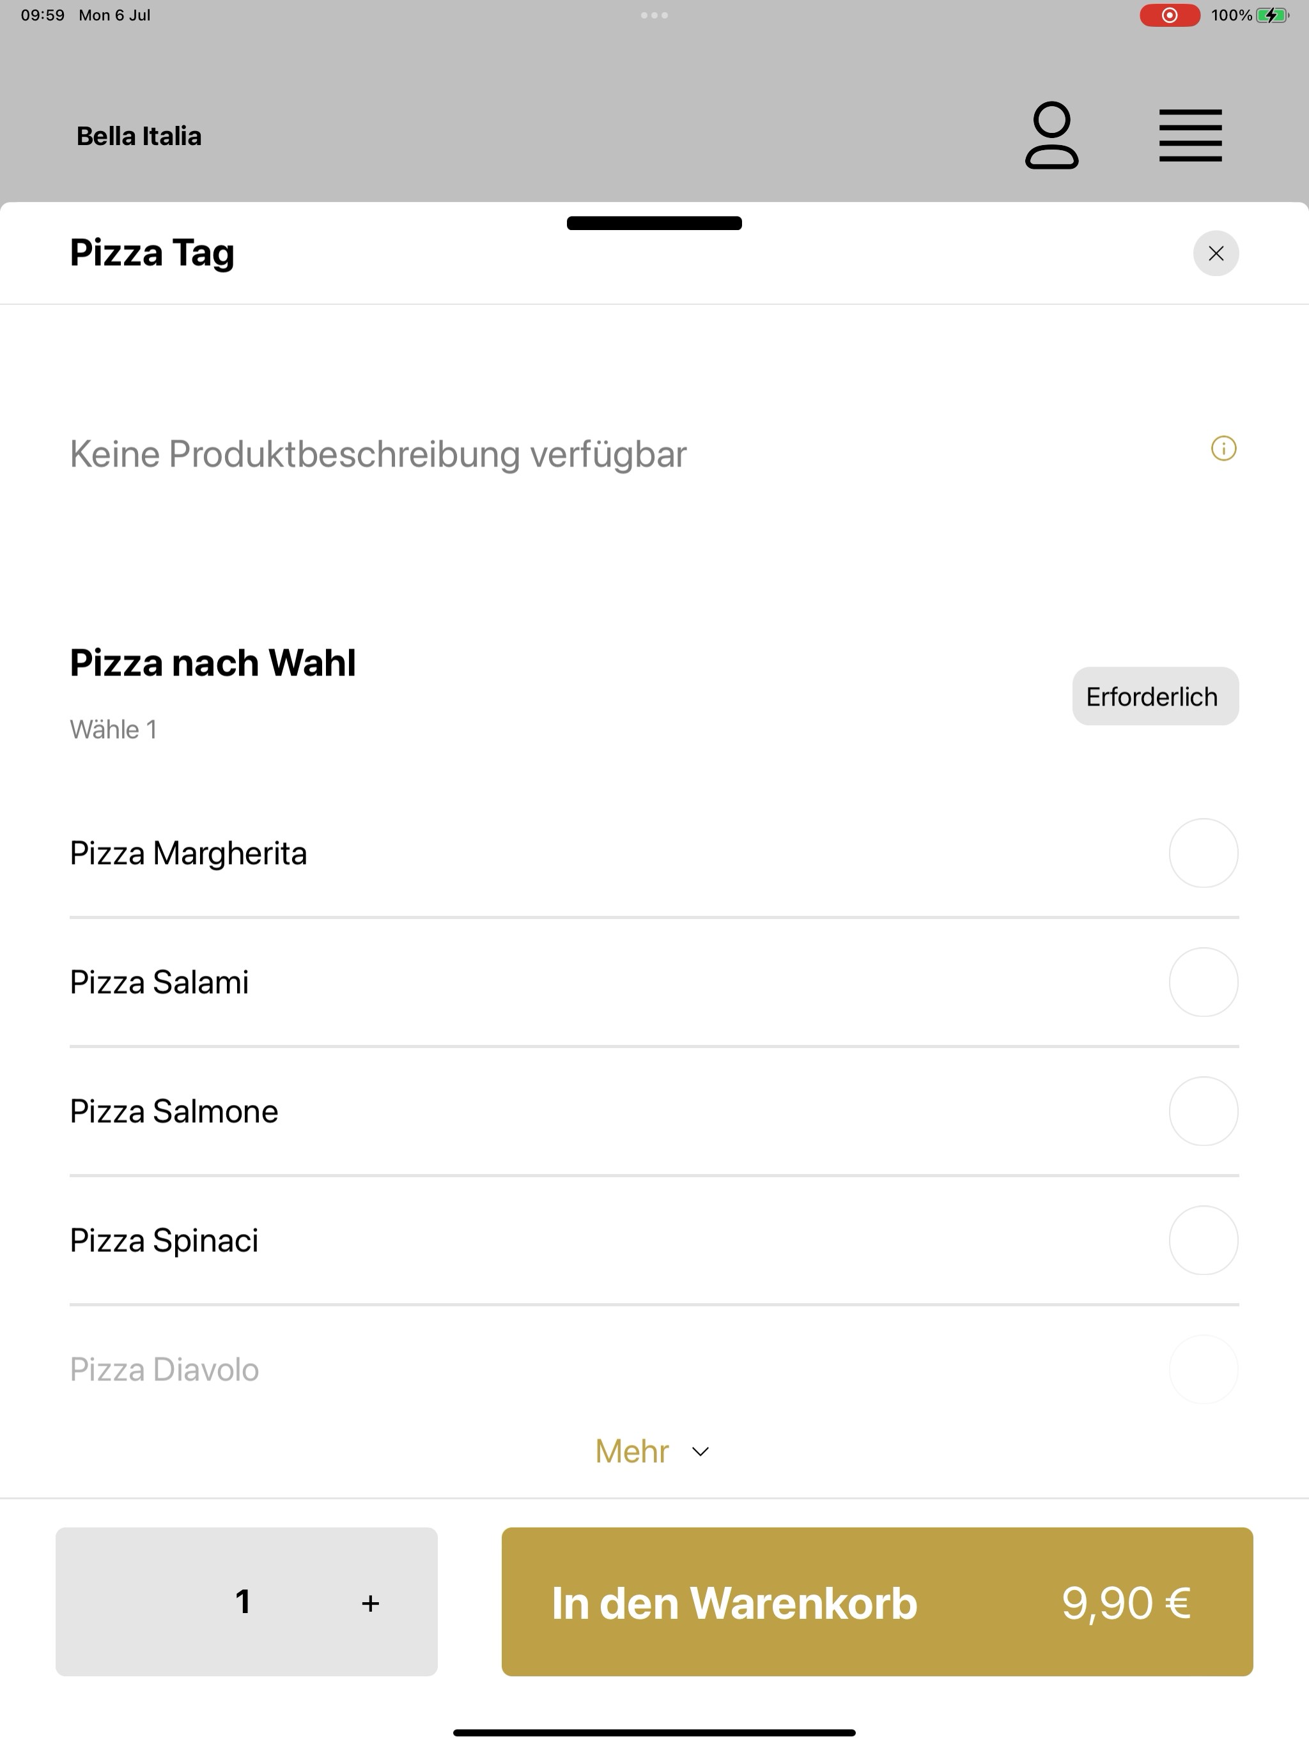Tap the Erforderlich badge
Screen dimensions: 1309x1746
coord(1155,696)
